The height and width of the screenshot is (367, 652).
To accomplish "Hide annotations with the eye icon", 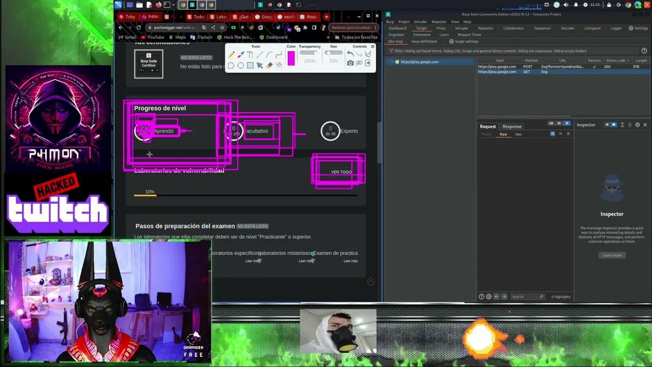I will point(359,63).
